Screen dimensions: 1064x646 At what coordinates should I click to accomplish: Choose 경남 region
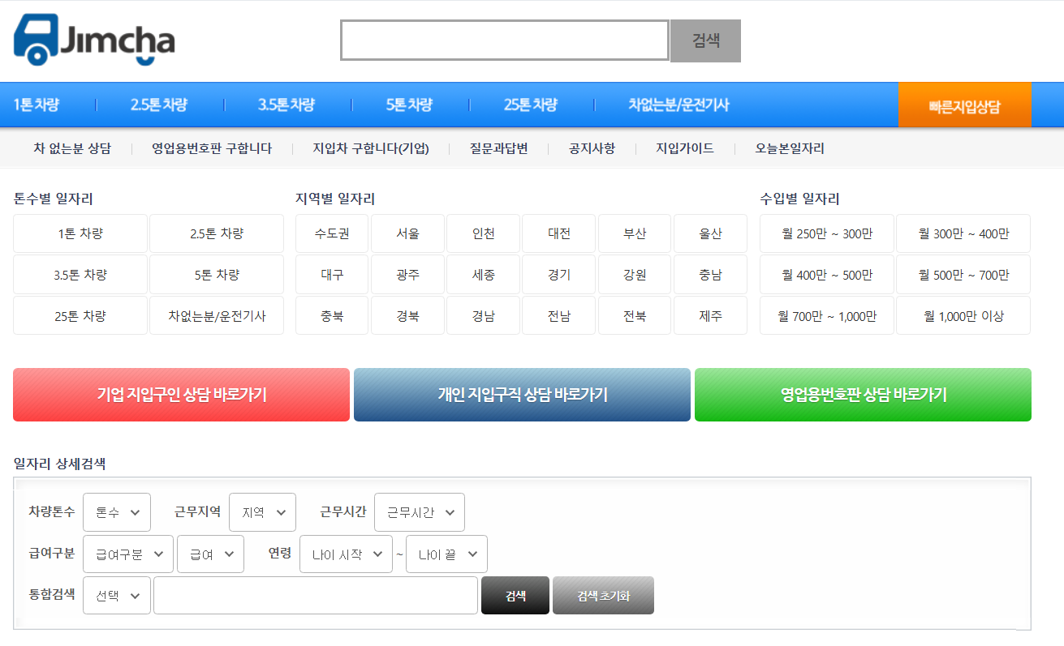(x=483, y=316)
